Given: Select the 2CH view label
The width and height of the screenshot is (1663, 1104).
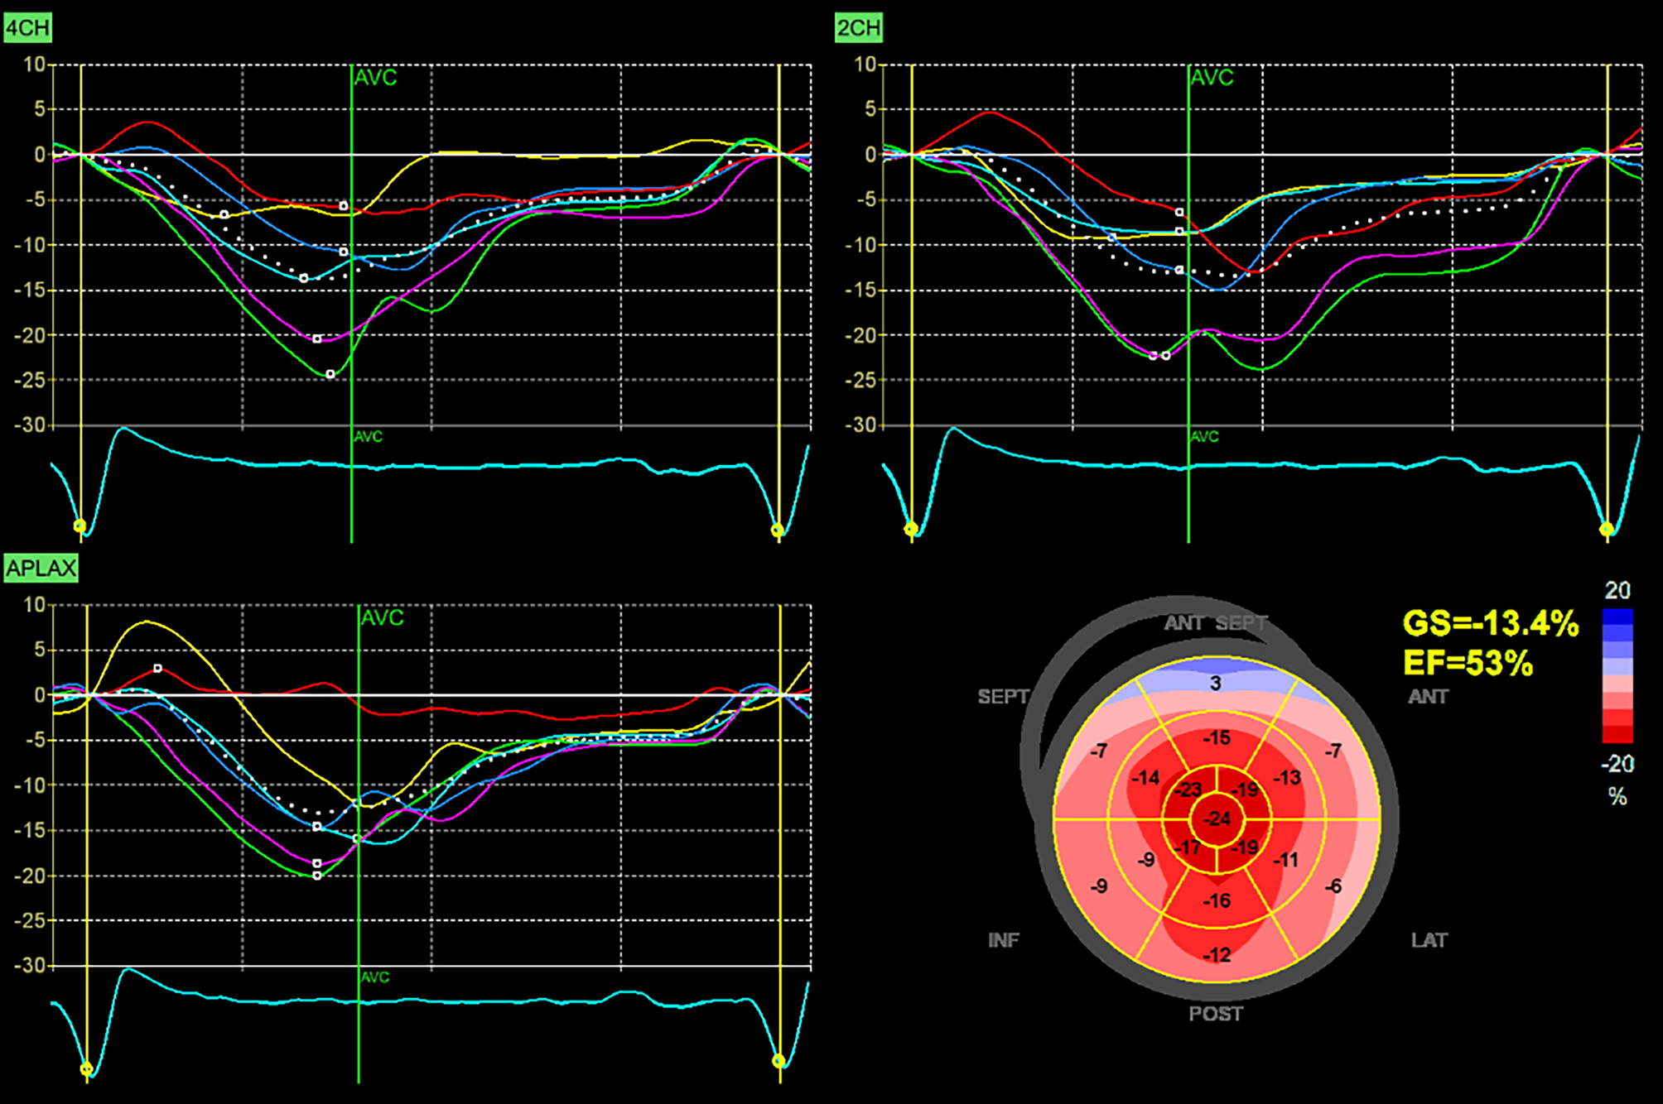Looking at the screenshot, I should [859, 28].
